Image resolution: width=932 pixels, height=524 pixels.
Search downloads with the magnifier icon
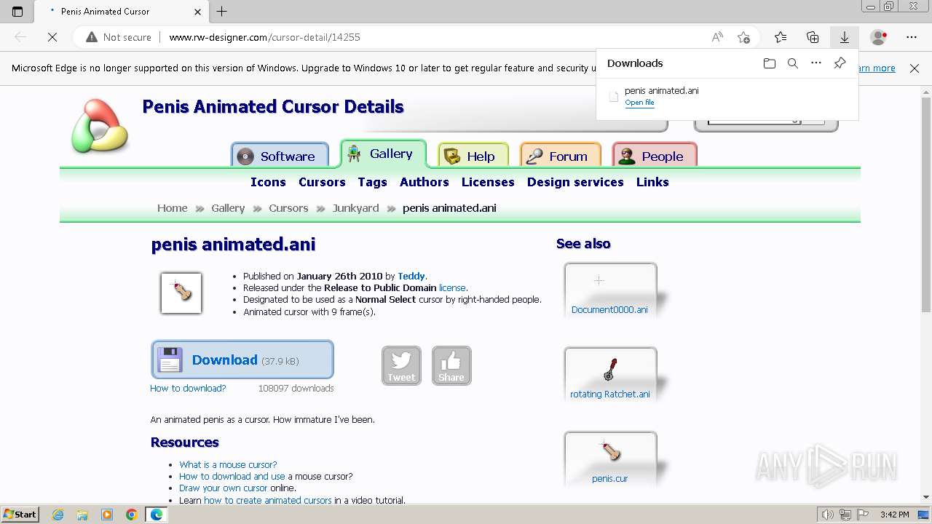[x=793, y=63]
